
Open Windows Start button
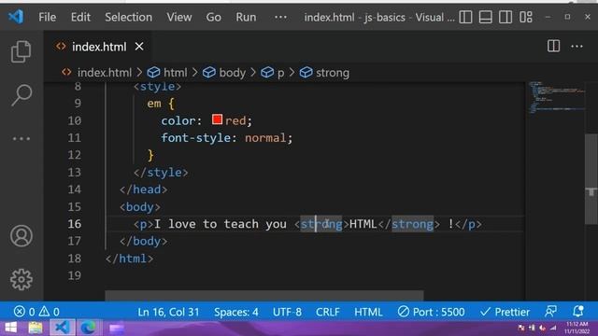[x=10, y=328]
